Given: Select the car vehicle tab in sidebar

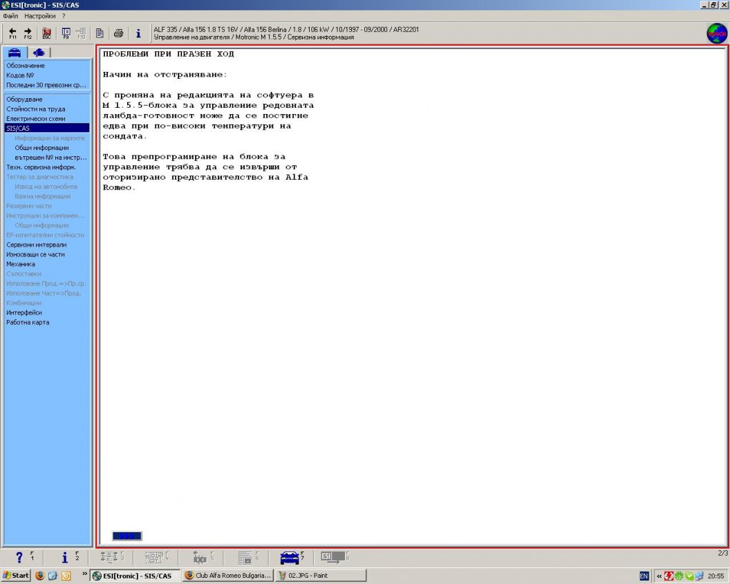Looking at the screenshot, I should pos(14,53).
